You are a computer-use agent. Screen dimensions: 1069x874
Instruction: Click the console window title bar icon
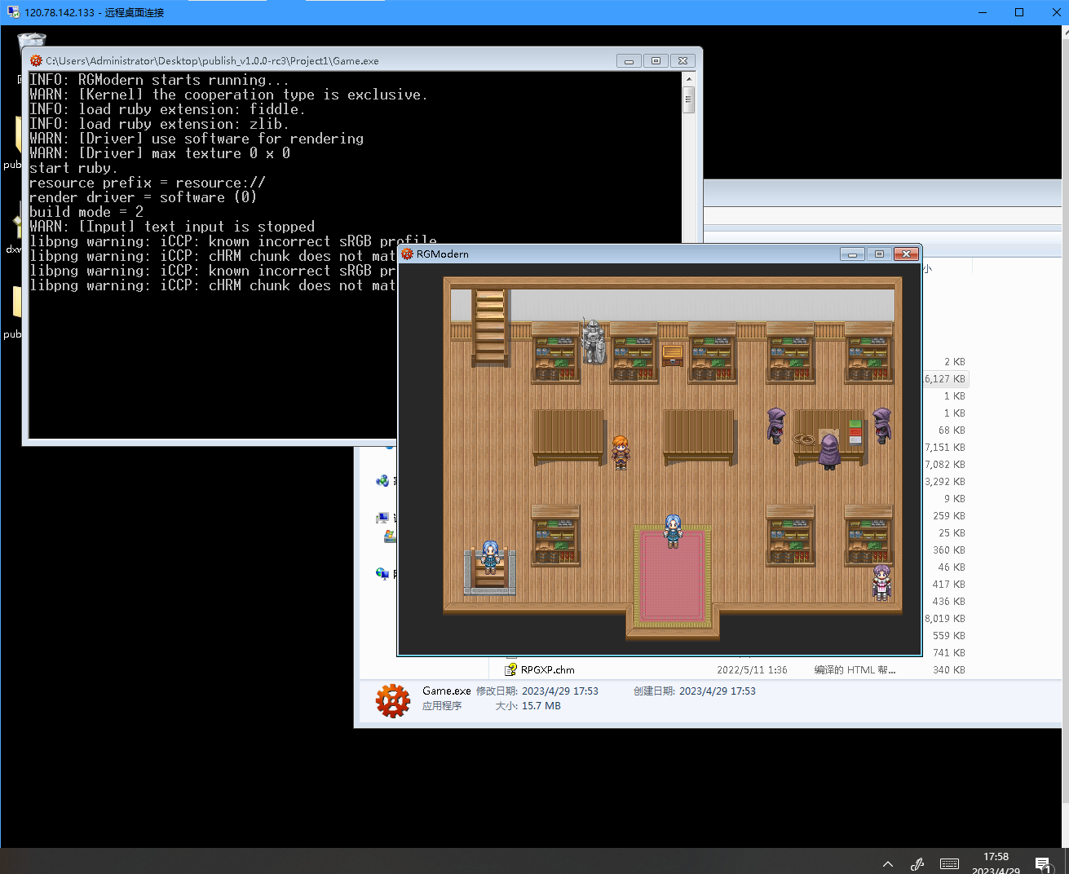[x=36, y=61]
